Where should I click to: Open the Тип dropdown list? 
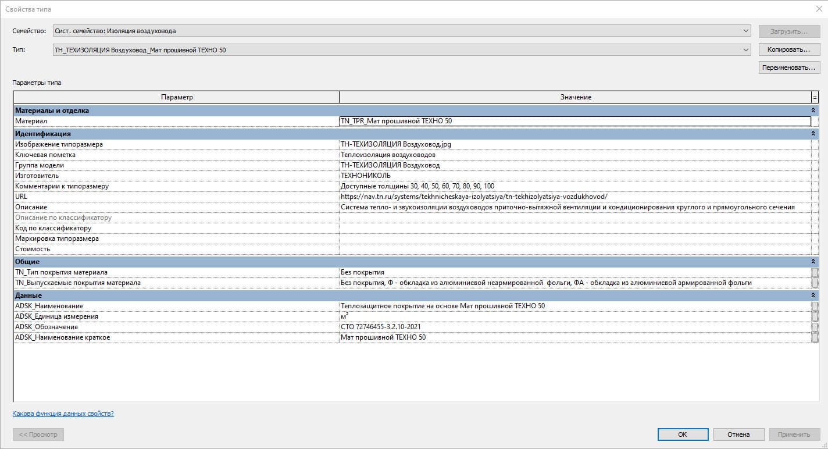(746, 50)
